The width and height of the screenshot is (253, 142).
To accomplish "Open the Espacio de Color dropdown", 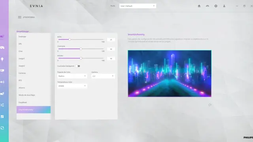I will click(x=72, y=76).
